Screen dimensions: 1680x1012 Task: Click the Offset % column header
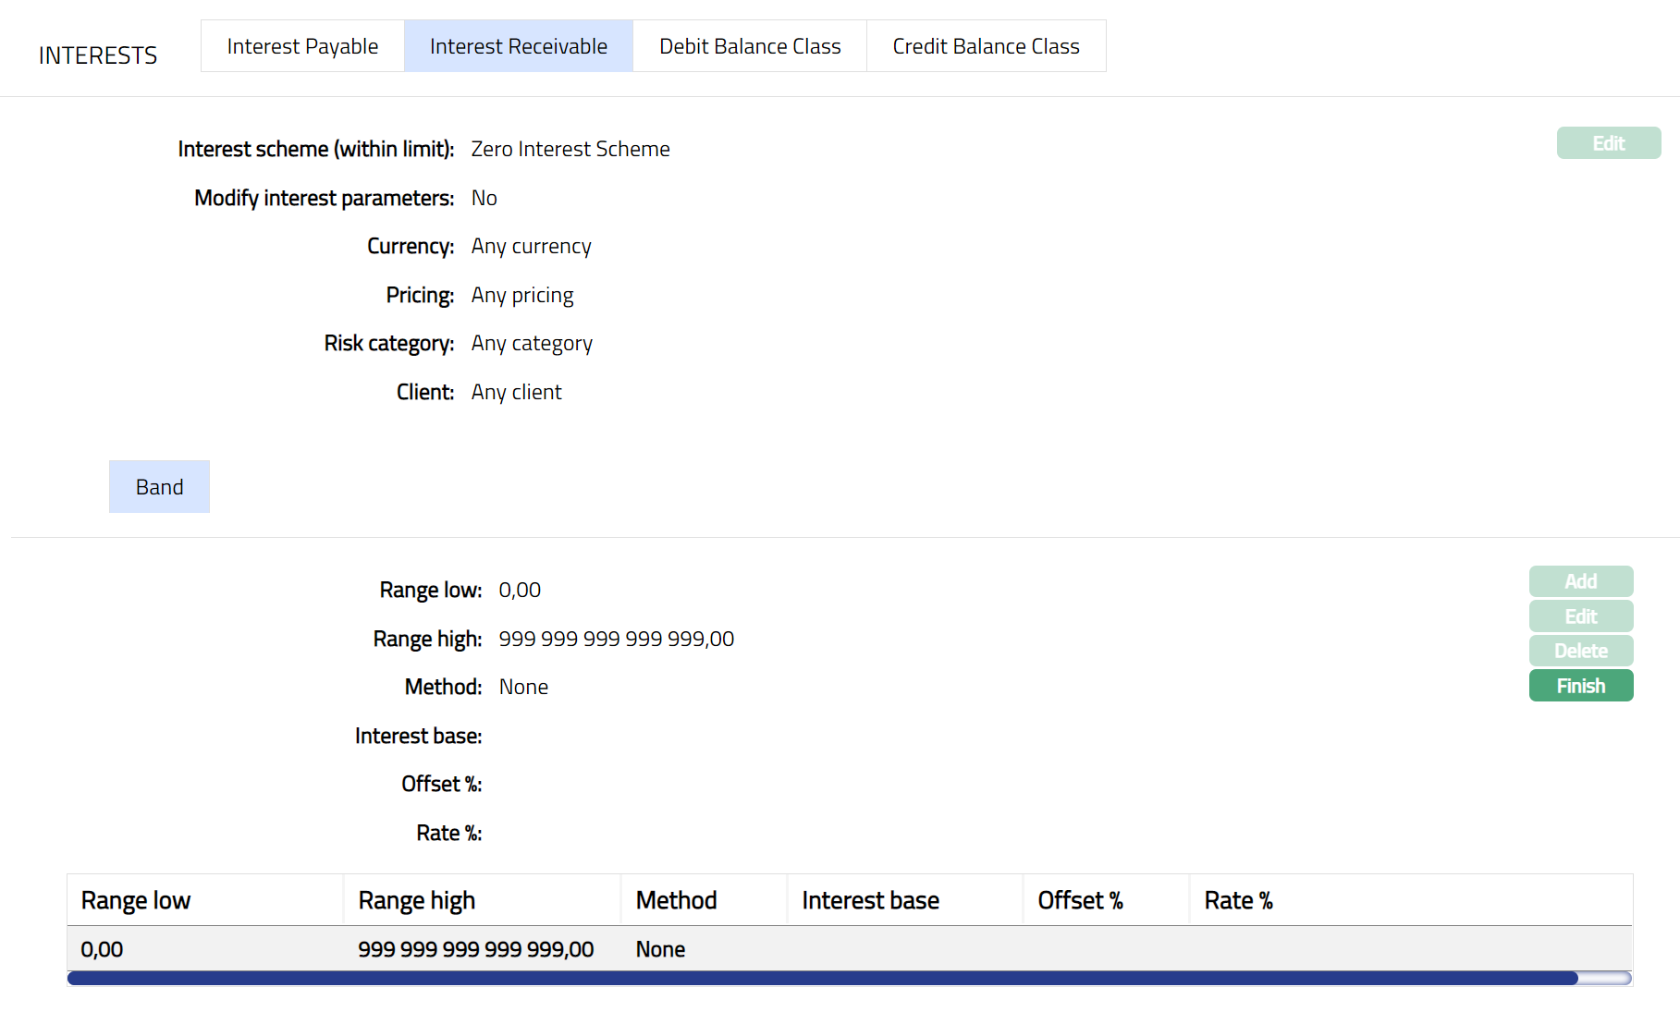coord(1080,900)
